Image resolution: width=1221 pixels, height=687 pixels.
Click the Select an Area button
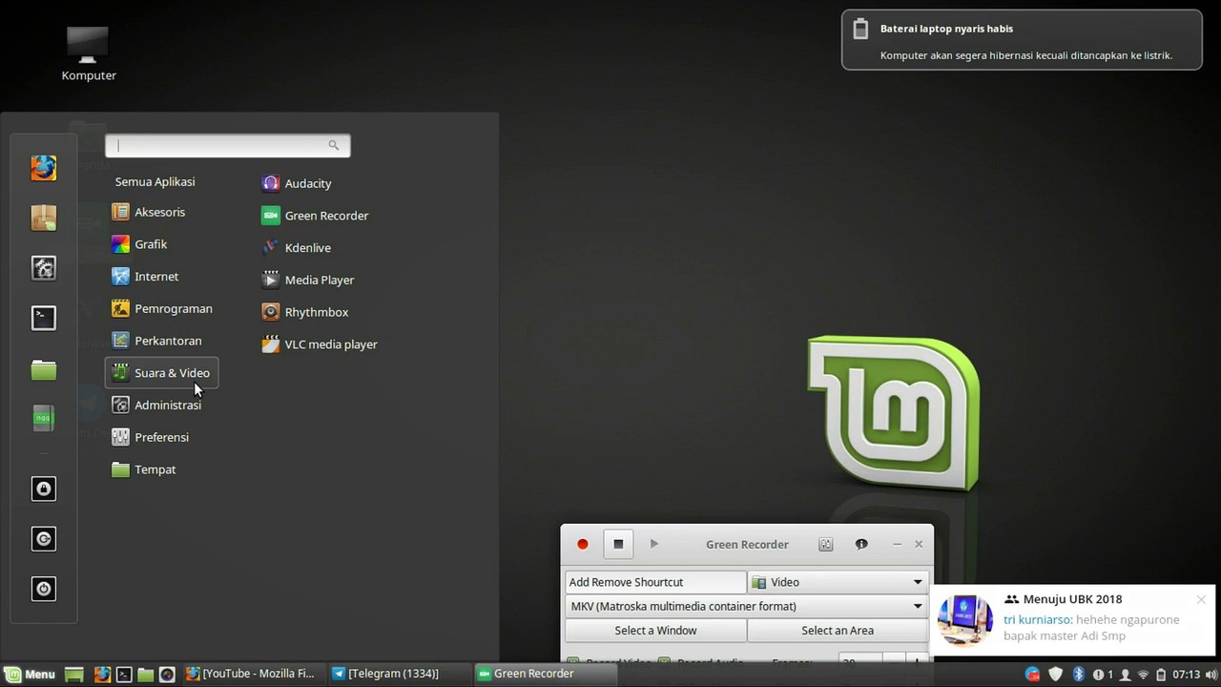838,630
